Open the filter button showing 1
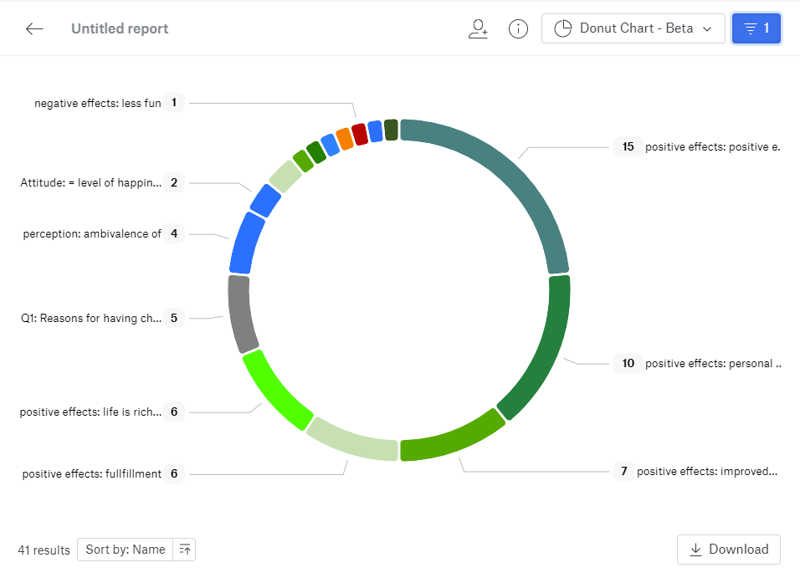 click(x=756, y=28)
